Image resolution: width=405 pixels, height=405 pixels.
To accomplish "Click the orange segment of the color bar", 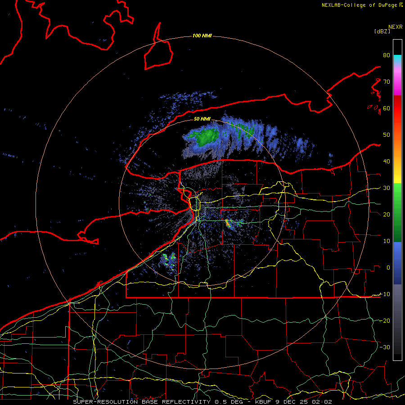I will 397,147.
